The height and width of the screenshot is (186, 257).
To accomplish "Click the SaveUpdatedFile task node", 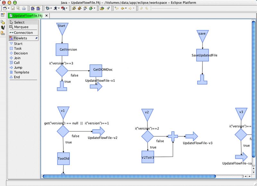I will (202, 55).
